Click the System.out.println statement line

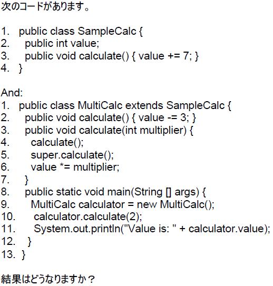(135, 229)
